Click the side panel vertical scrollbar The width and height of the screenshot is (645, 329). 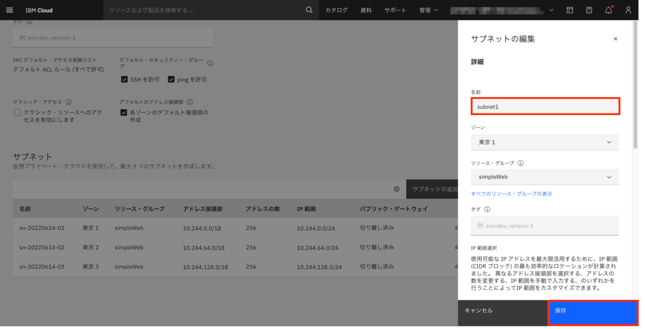[x=635, y=84]
